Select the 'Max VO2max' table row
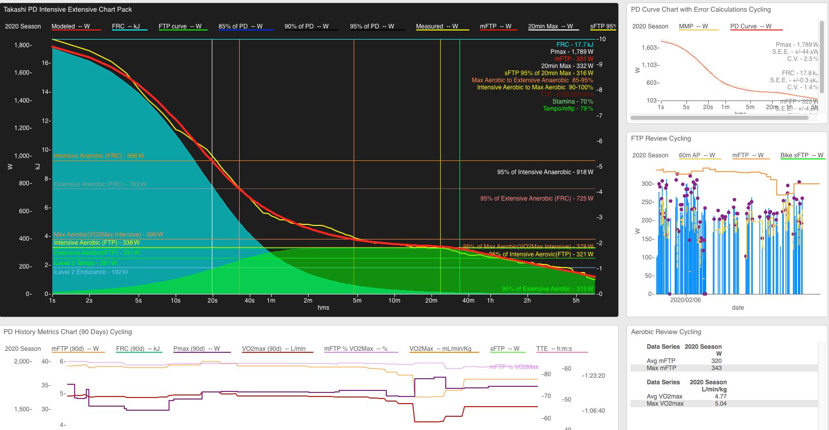 click(x=724, y=404)
